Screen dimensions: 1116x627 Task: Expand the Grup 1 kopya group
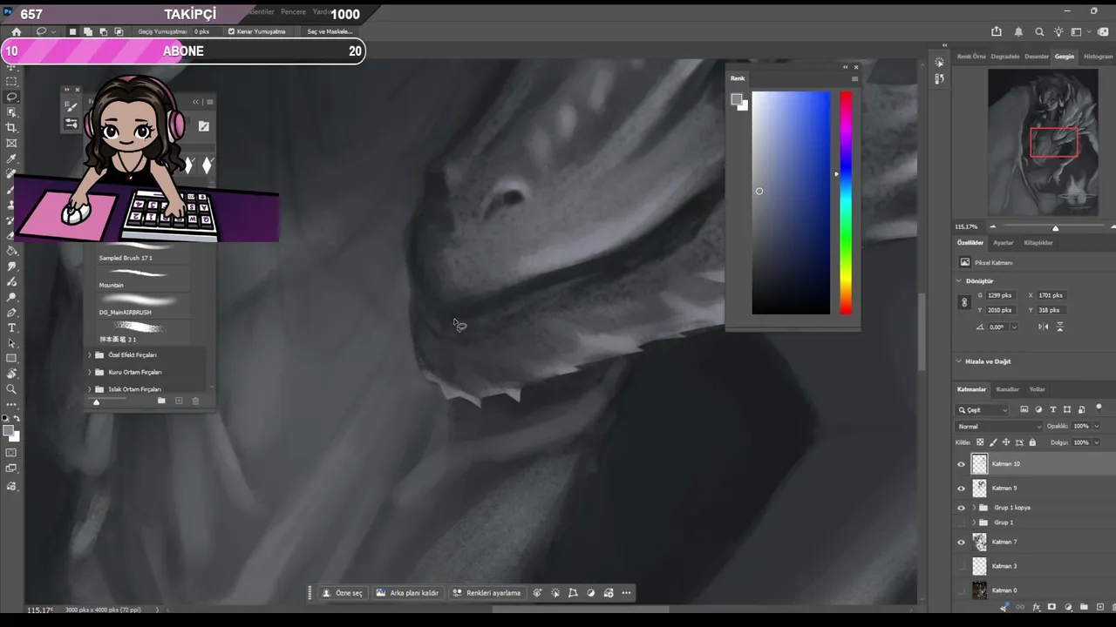coord(974,508)
